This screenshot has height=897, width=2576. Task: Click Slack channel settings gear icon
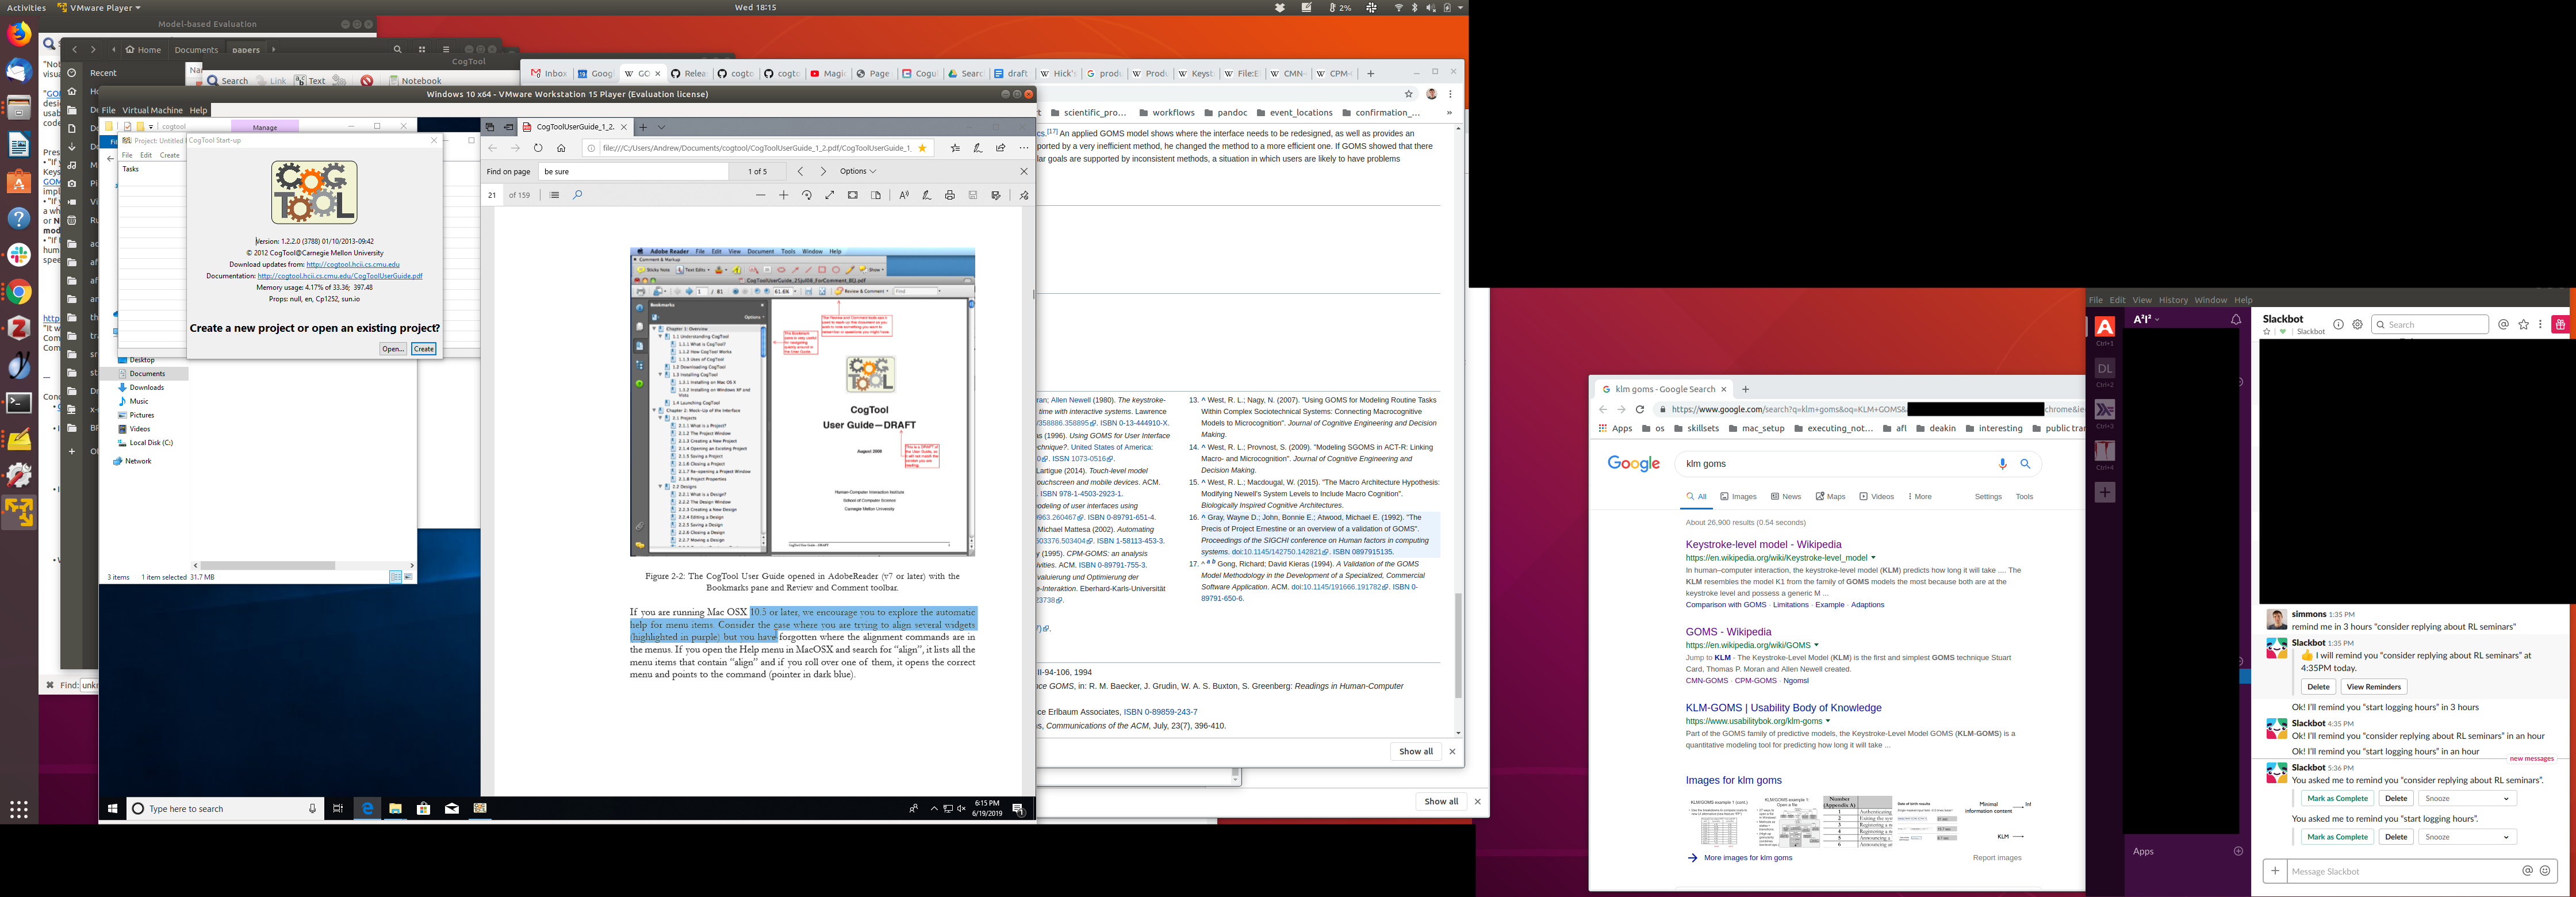[x=2357, y=324]
